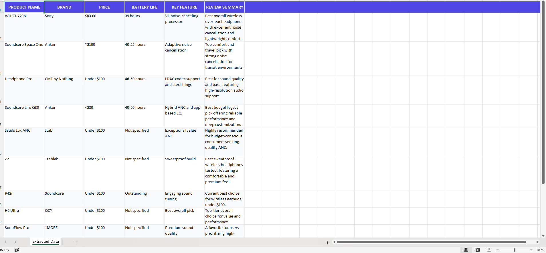The image size is (546, 253).
Task: Click the zoom out minus button
Action: (497, 250)
